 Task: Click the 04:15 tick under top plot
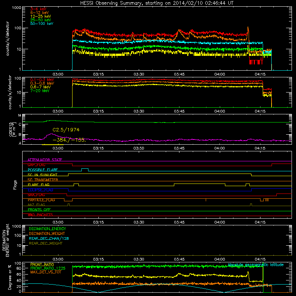pyautogui.click(x=260, y=74)
